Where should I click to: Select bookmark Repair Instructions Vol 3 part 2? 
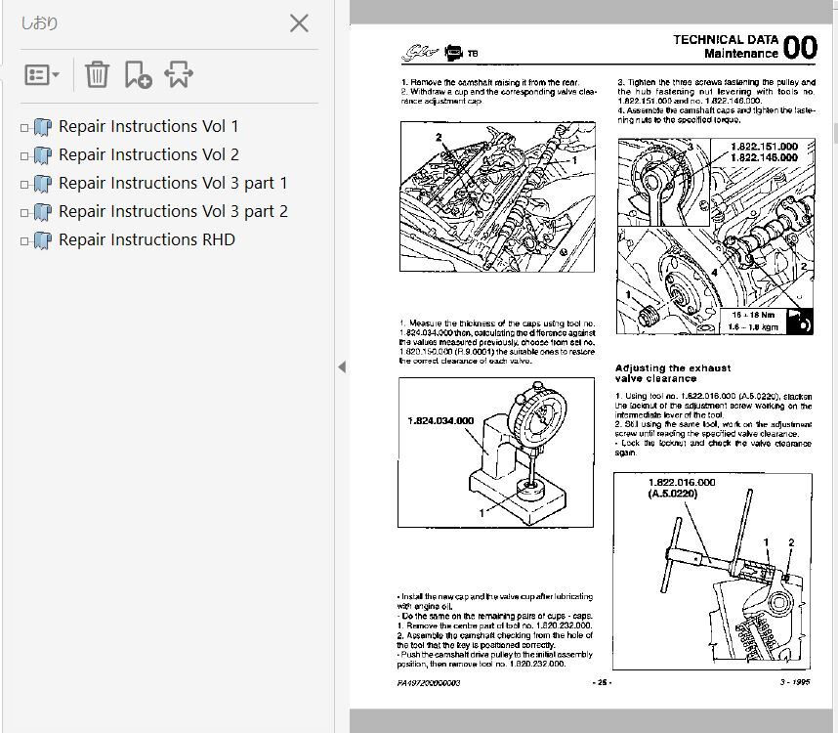tap(173, 212)
